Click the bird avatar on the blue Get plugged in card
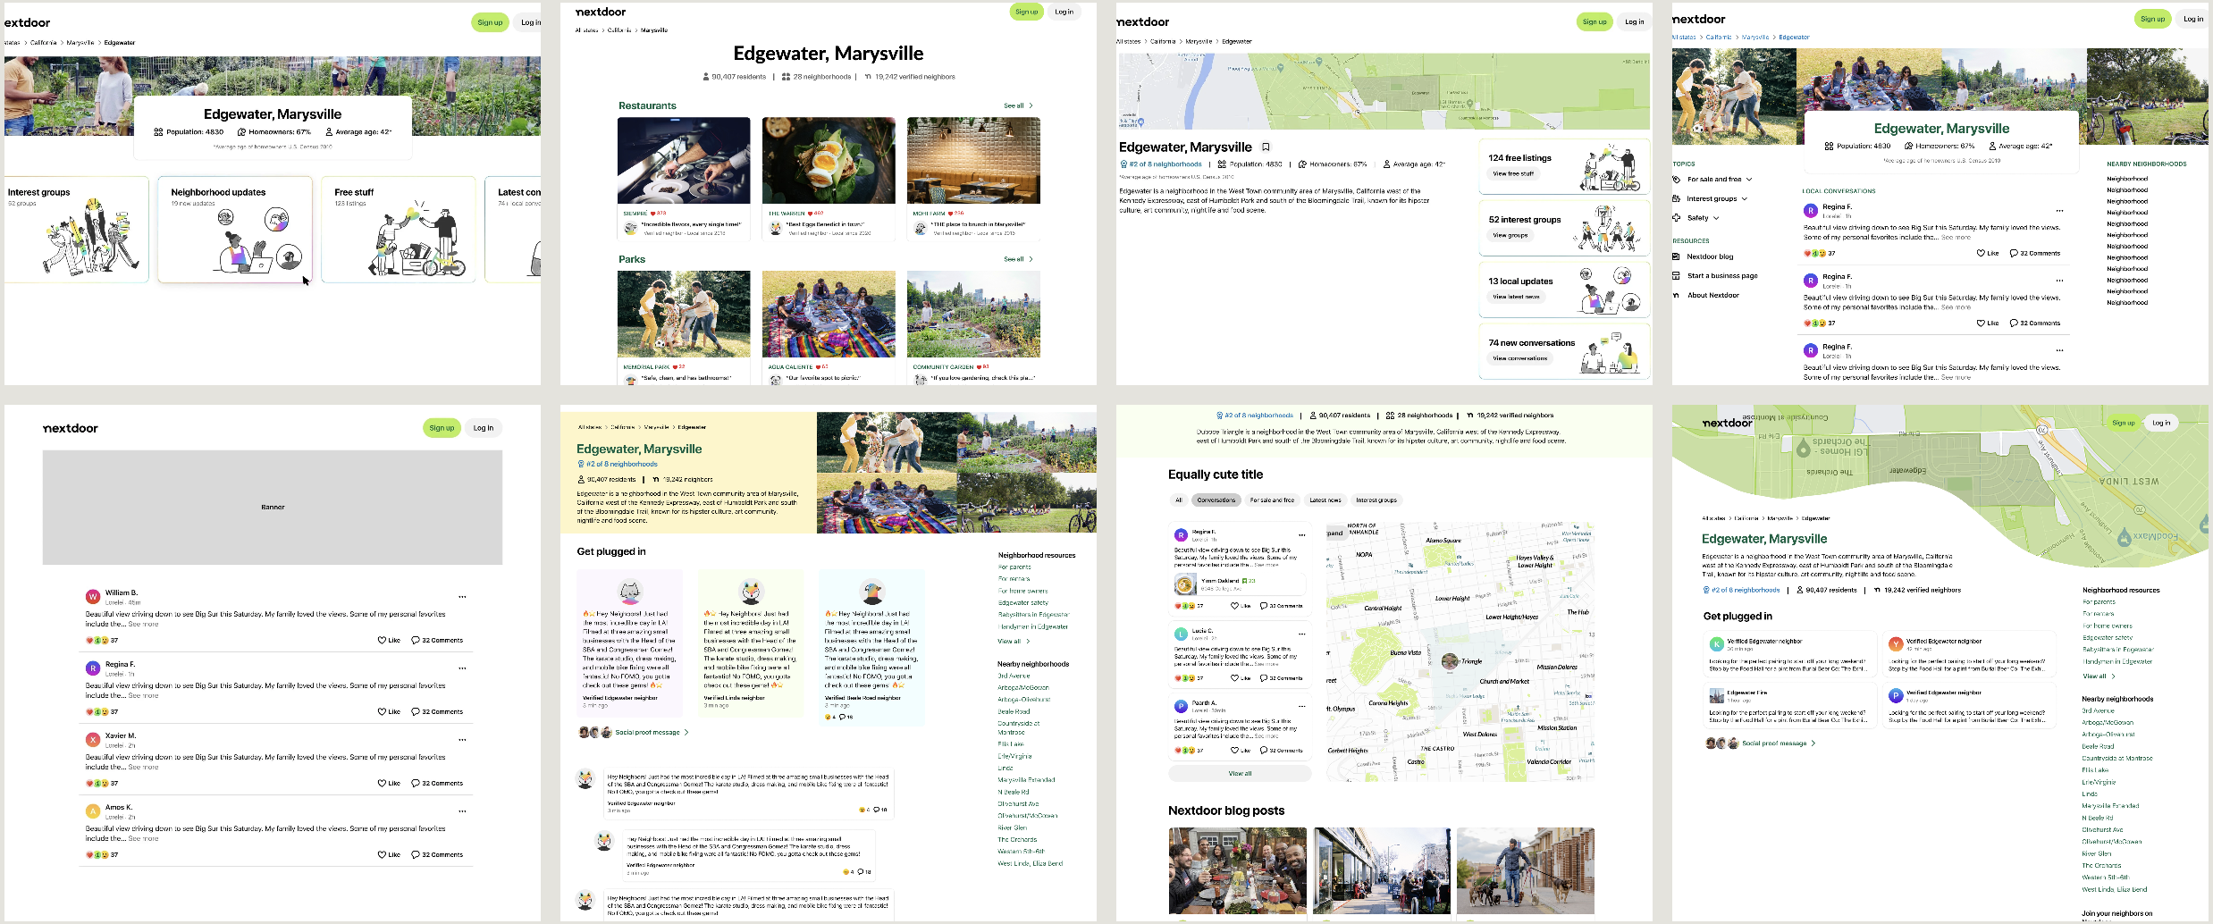 [871, 592]
